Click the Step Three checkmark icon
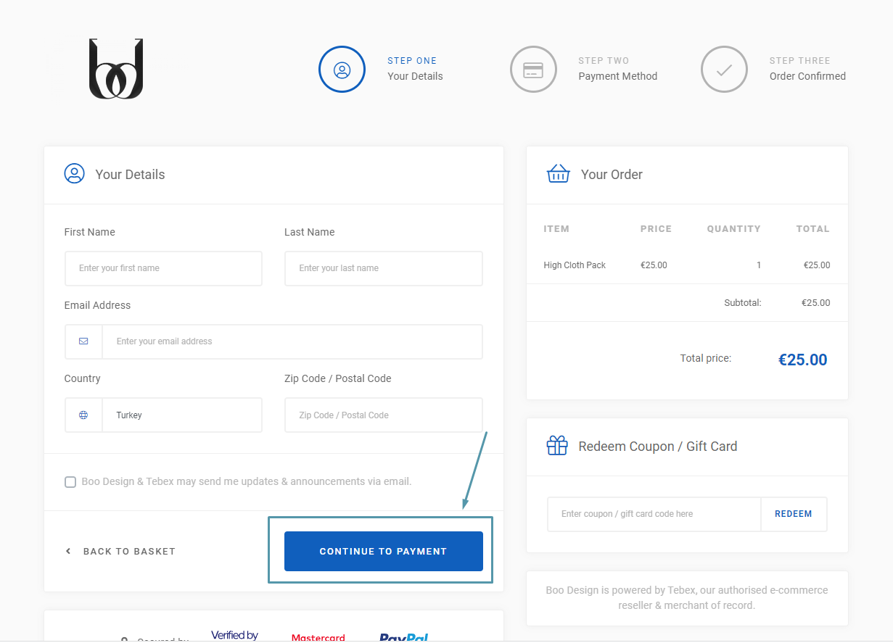This screenshot has width=893, height=643. tap(724, 70)
